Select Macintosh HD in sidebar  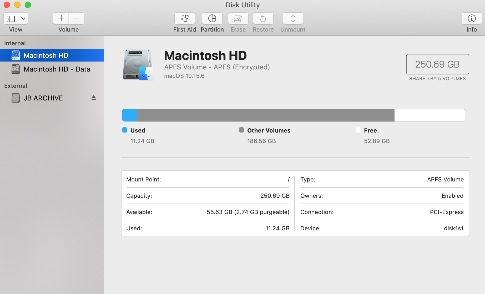[46, 55]
